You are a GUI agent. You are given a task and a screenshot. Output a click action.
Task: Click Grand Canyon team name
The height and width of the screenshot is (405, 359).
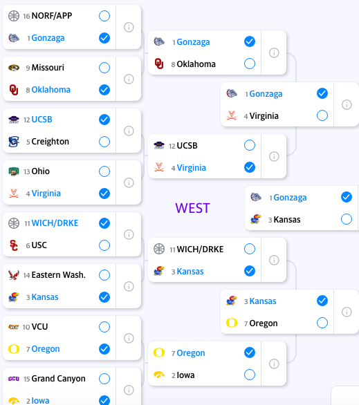58,379
